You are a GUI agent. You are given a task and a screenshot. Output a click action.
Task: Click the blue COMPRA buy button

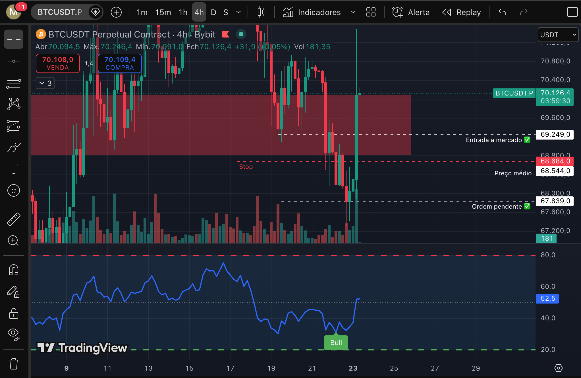(x=120, y=63)
